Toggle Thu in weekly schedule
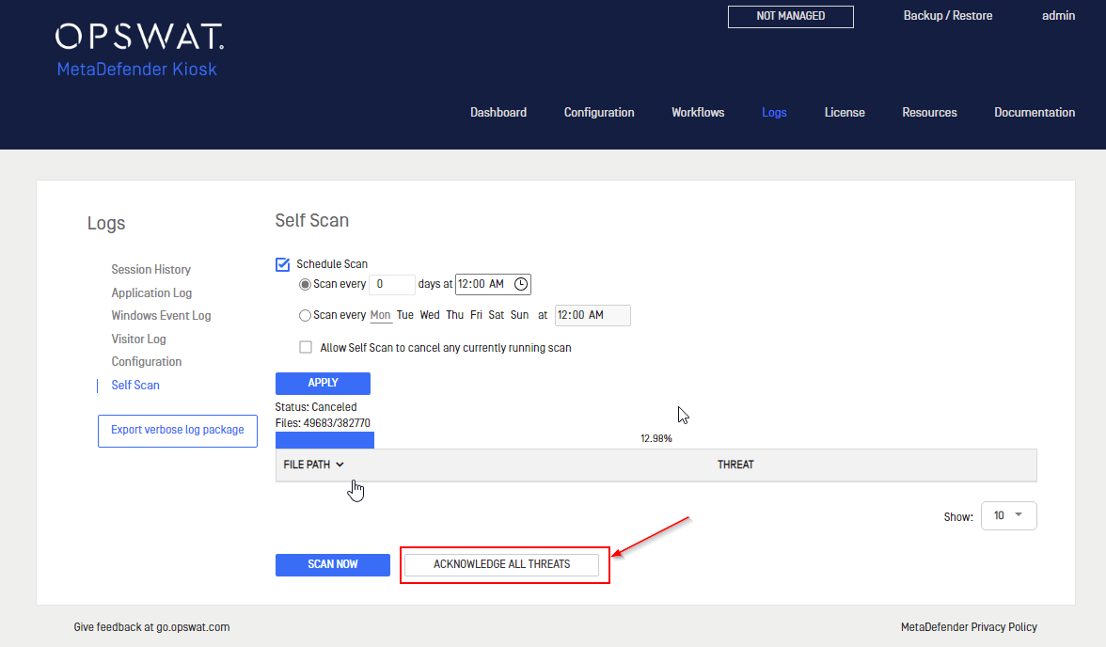This screenshot has height=647, width=1106. pyautogui.click(x=455, y=315)
